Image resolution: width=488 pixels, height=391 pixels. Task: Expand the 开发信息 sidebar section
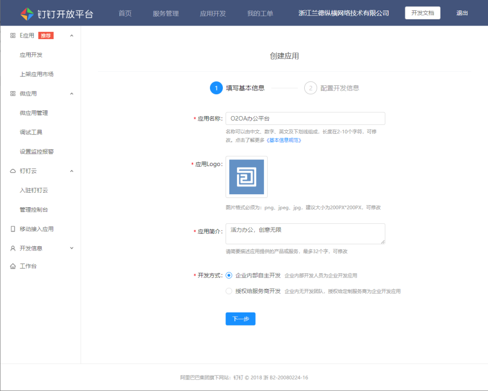[72, 248]
